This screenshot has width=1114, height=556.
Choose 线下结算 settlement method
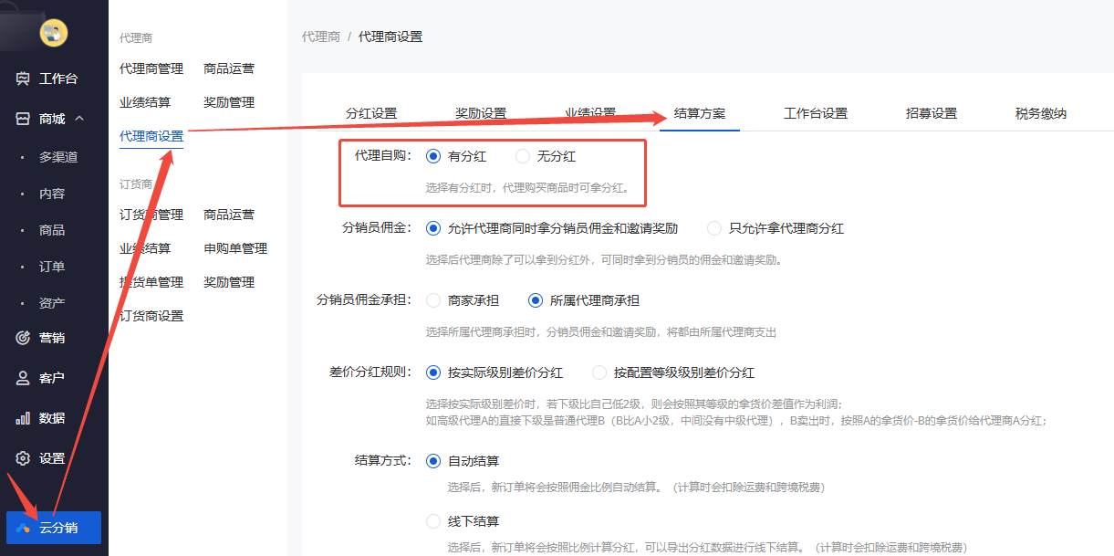pyautogui.click(x=433, y=521)
